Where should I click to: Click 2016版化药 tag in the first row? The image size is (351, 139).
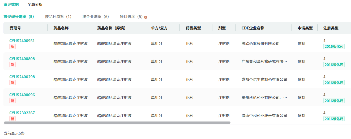click(x=334, y=47)
